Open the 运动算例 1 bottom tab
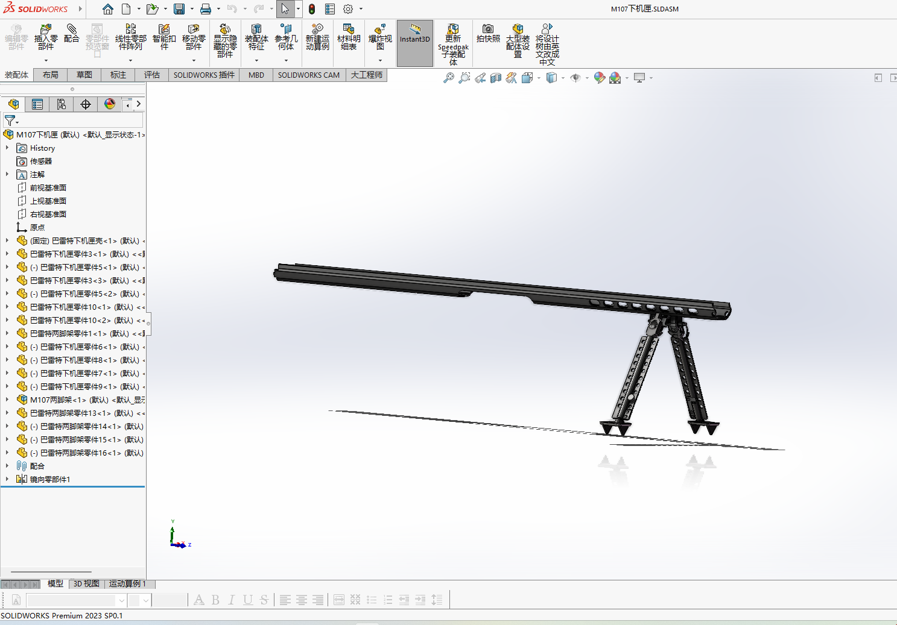The image size is (897, 625). pyautogui.click(x=127, y=584)
